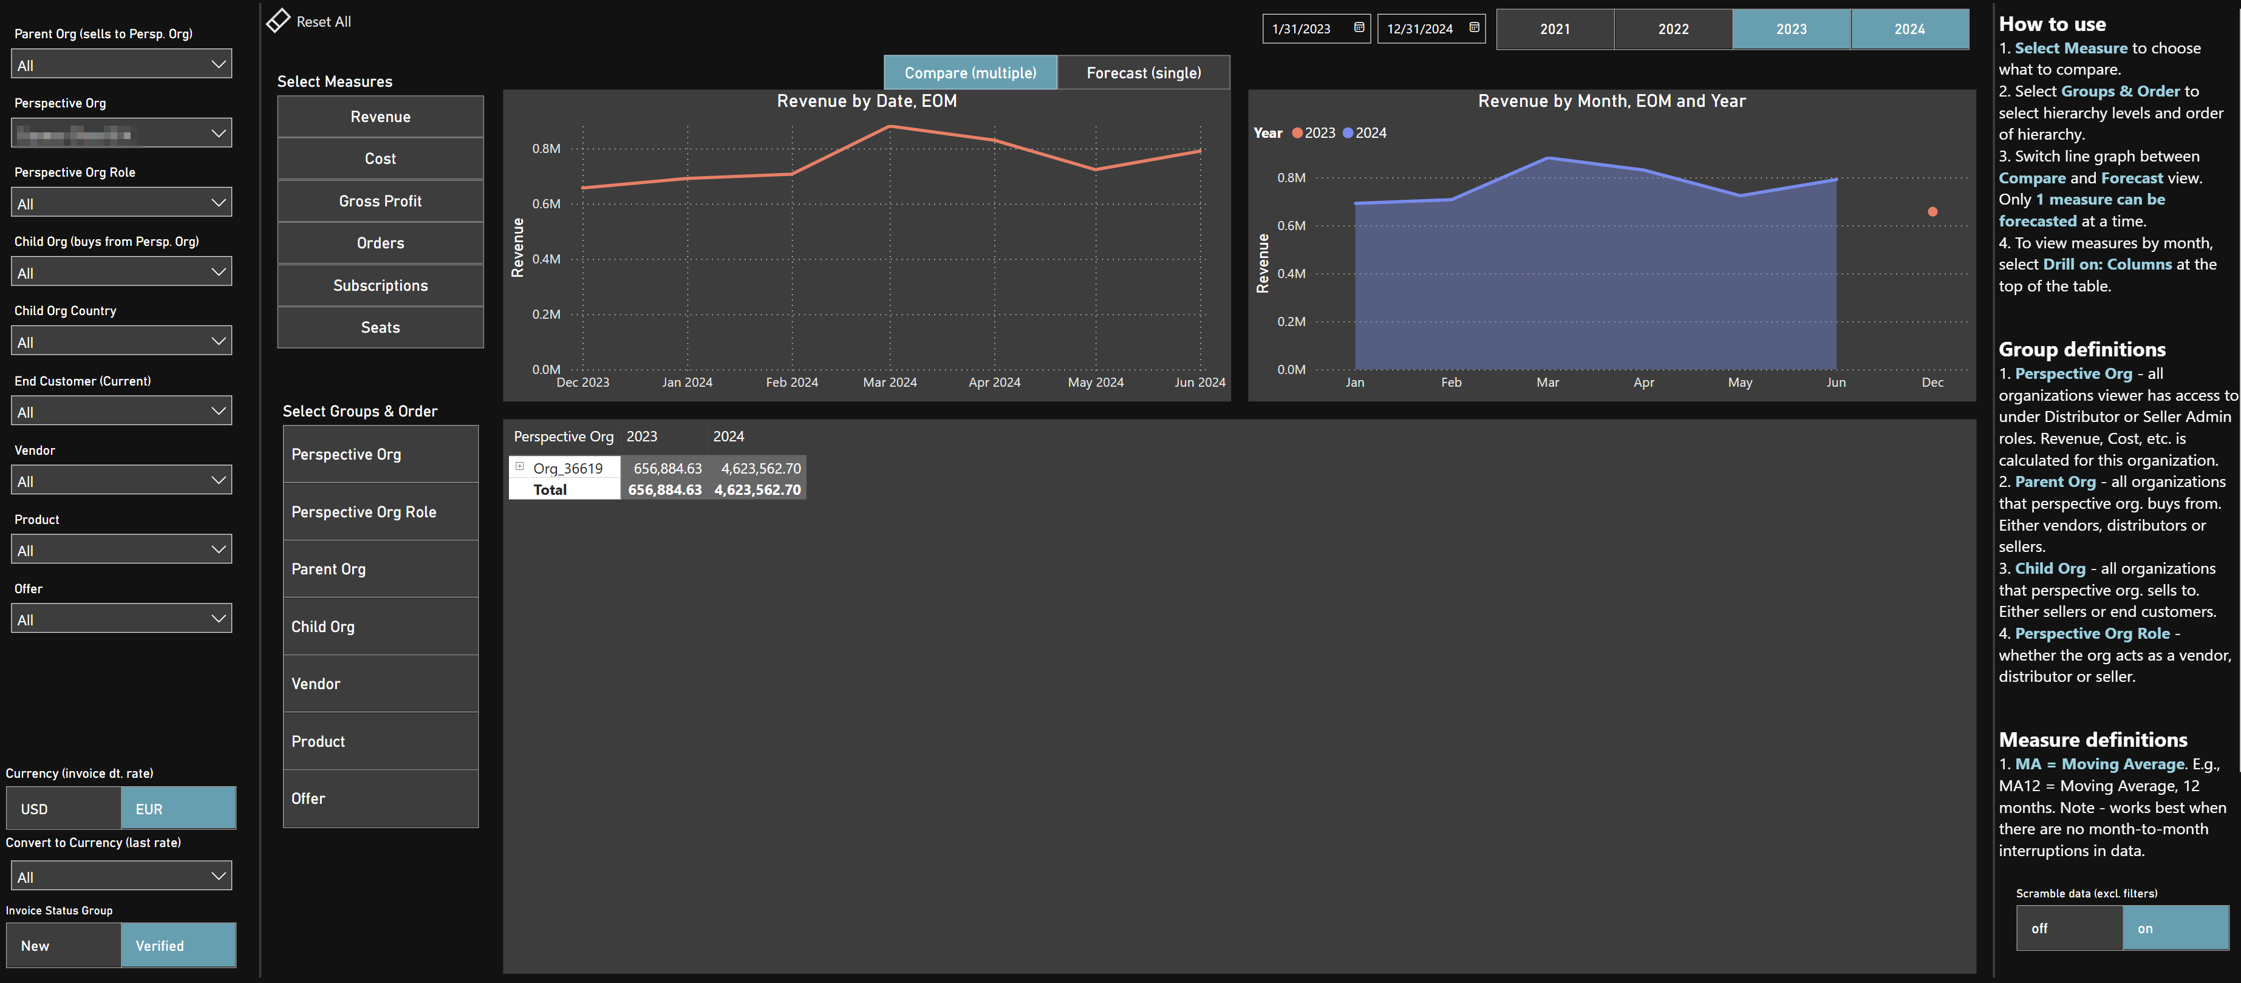2241x983 pixels.
Task: Click the Revenue by Date, EOM title
Action: point(867,101)
